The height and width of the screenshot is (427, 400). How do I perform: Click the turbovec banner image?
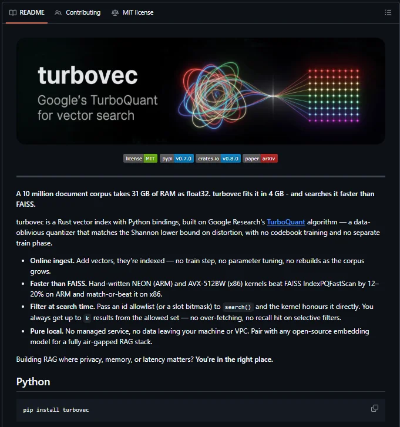point(201,91)
